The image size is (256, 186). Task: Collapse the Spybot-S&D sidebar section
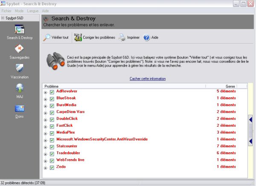3,18
